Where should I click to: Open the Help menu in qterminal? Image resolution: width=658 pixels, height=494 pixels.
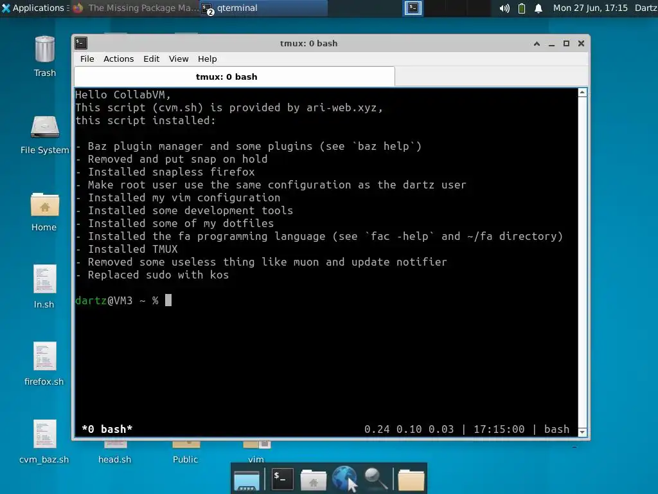[x=208, y=59]
